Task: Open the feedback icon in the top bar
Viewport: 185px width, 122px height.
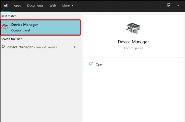Action: pos(168,5)
